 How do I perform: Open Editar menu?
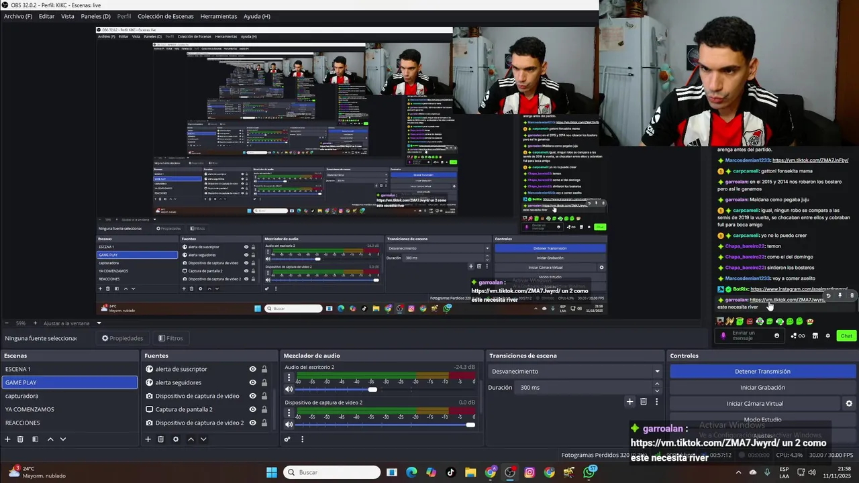pyautogui.click(x=46, y=16)
